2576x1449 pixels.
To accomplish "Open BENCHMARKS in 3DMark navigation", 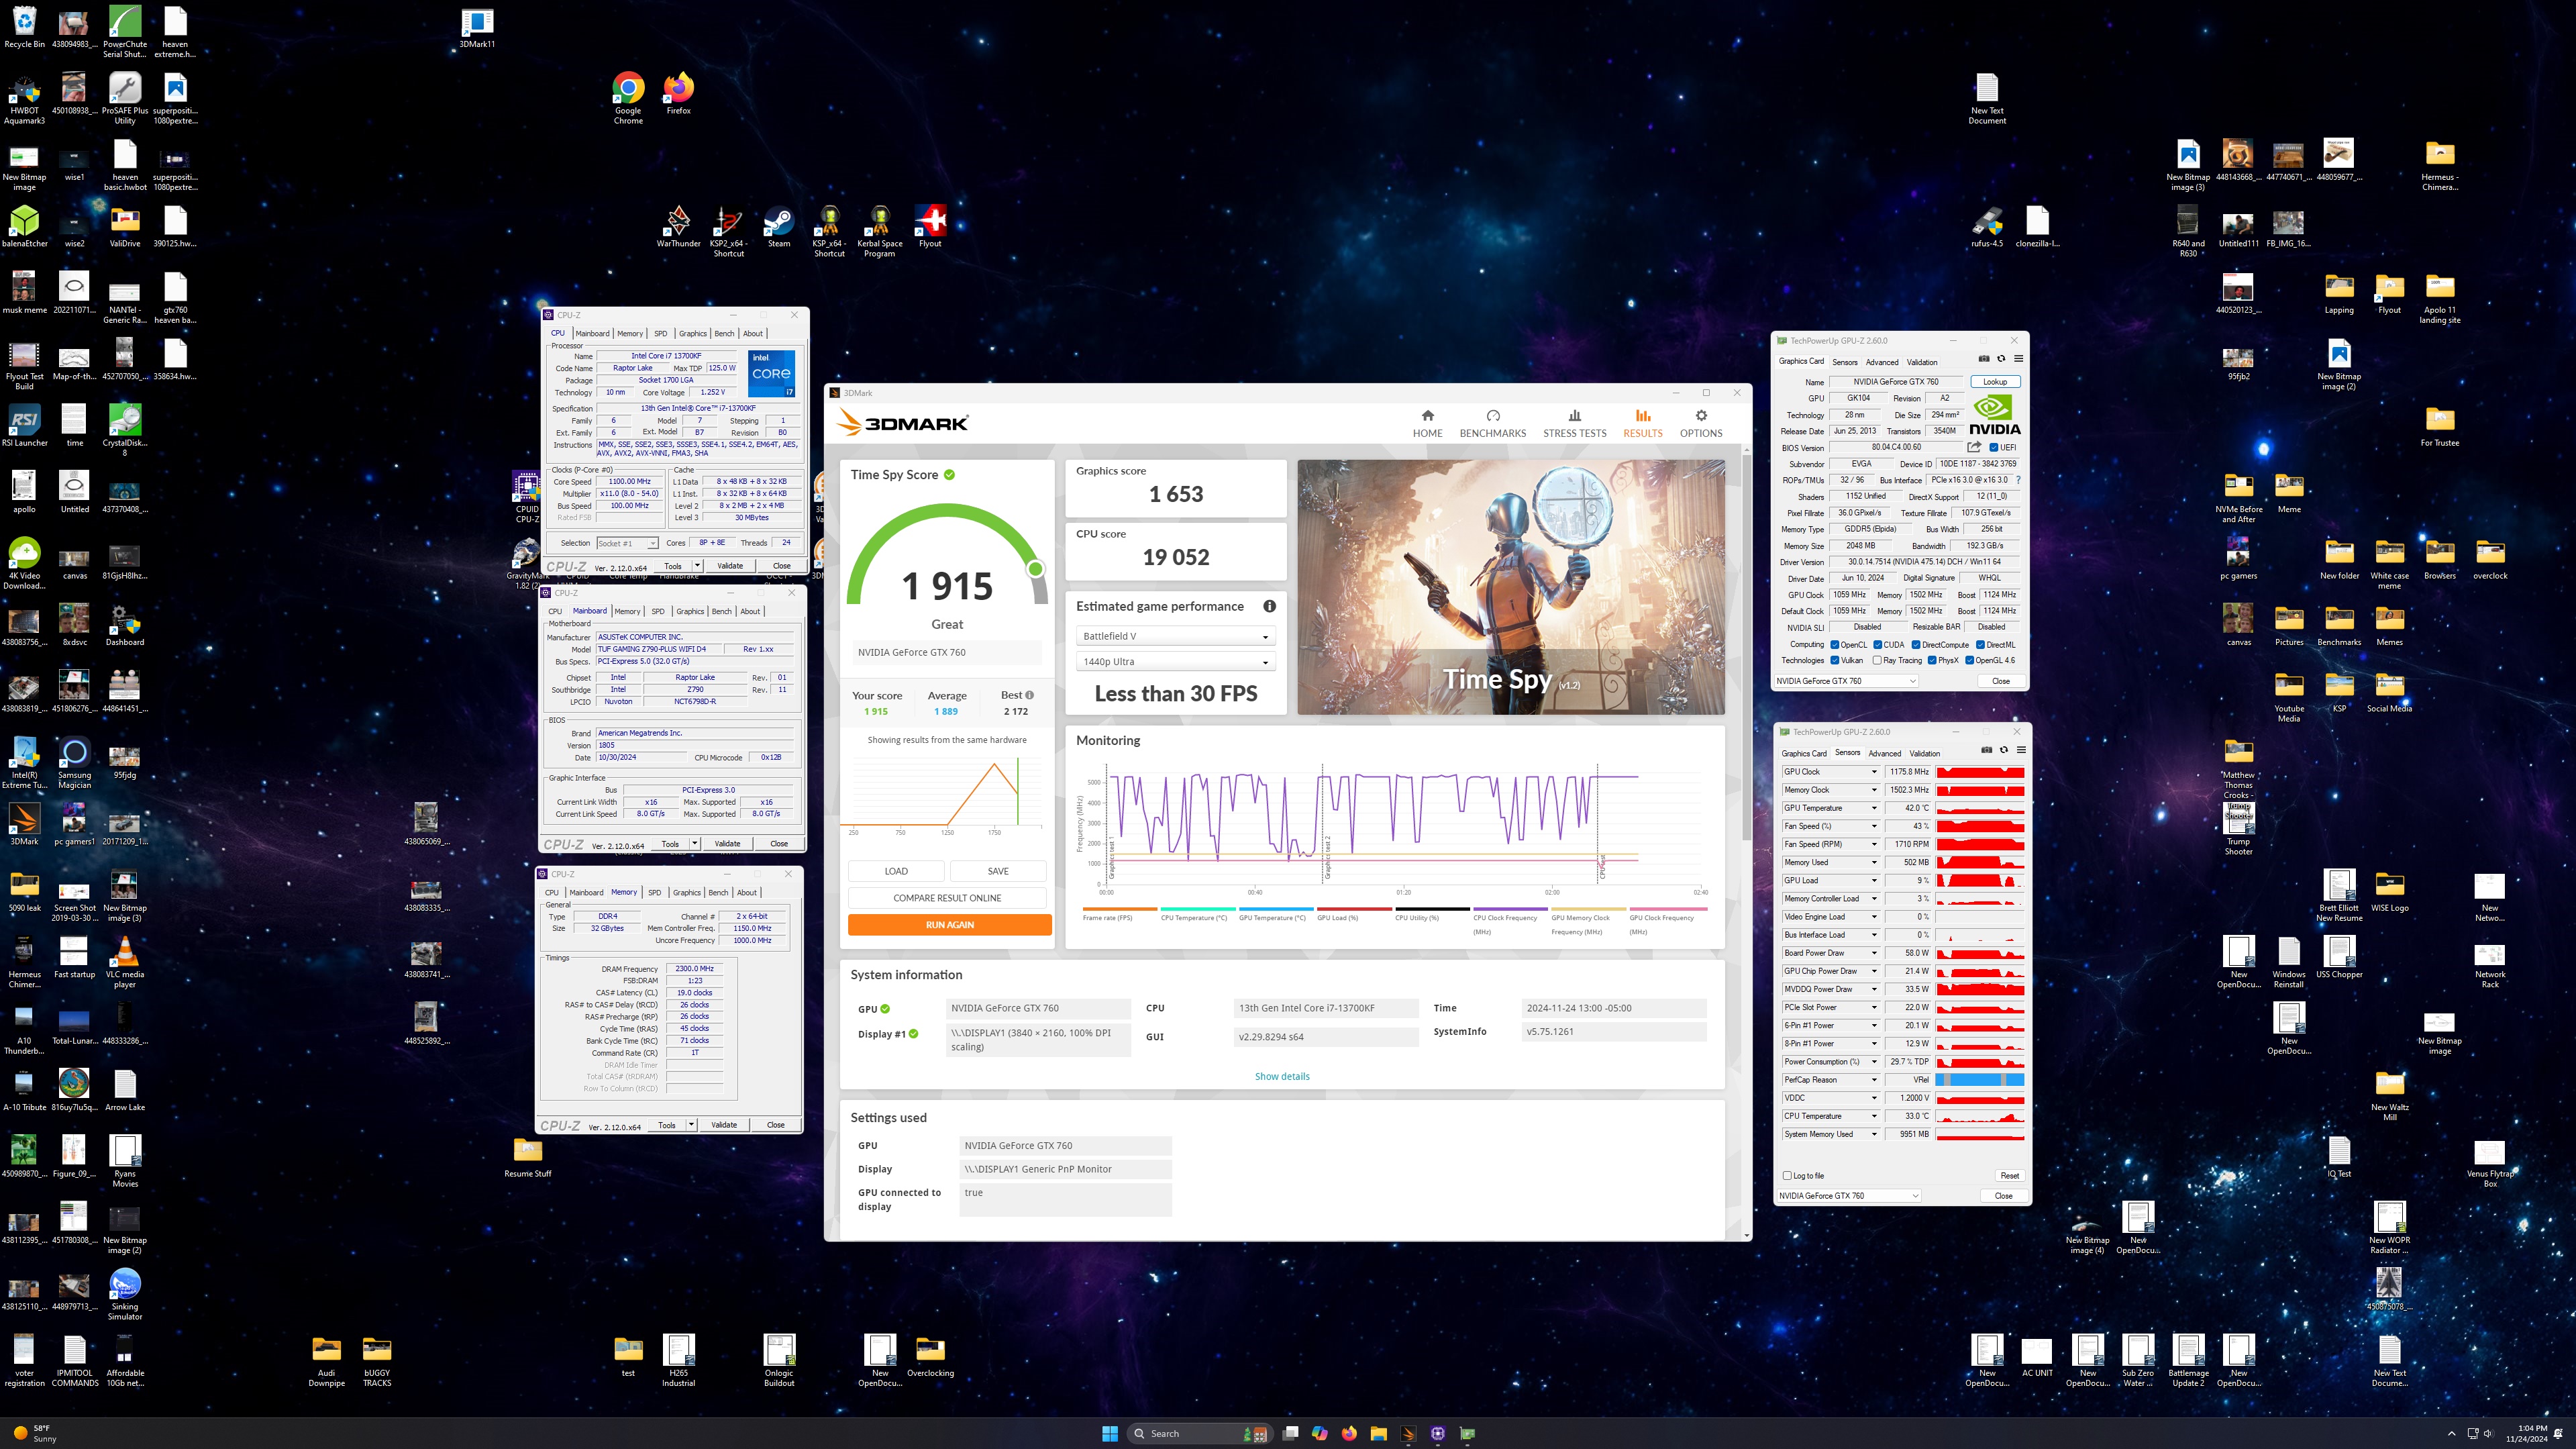I will (x=1492, y=423).
